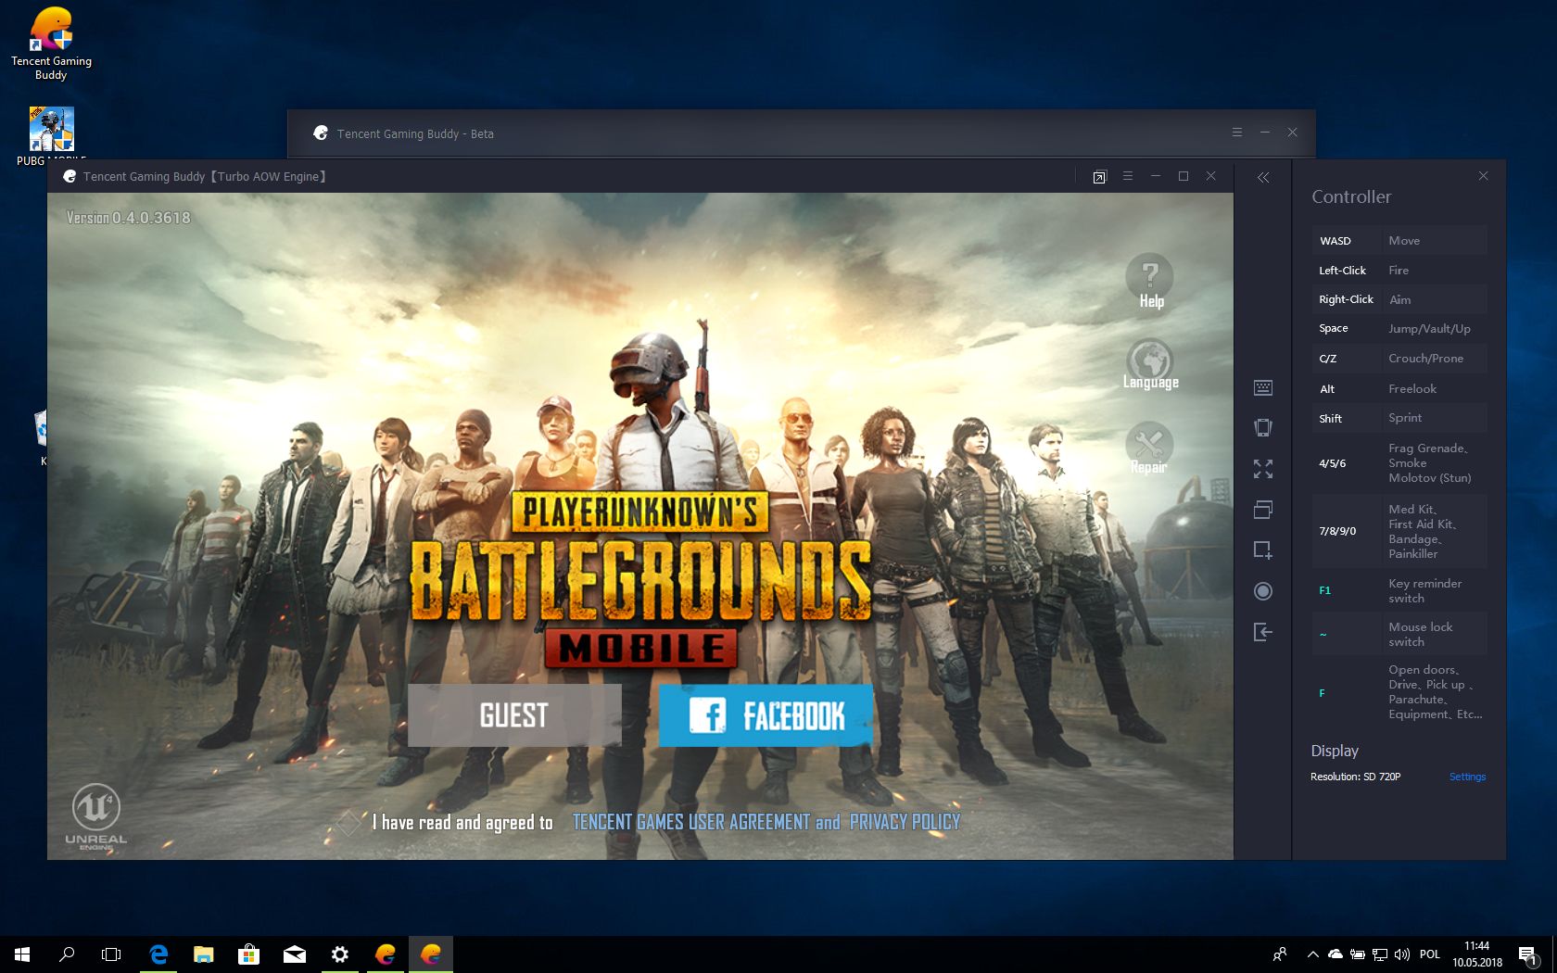Click the Space key label

pos(1333,329)
